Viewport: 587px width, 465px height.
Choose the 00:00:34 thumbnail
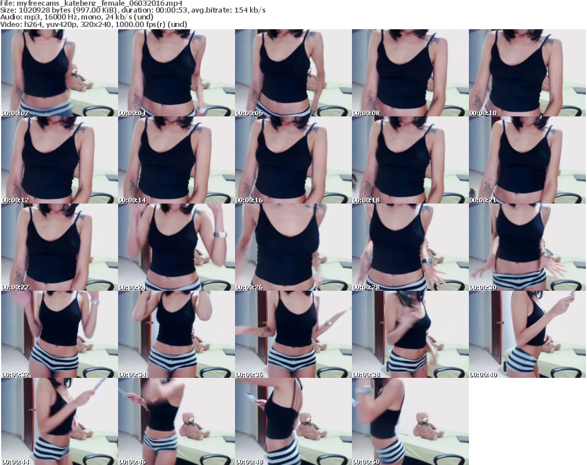pos(177,334)
